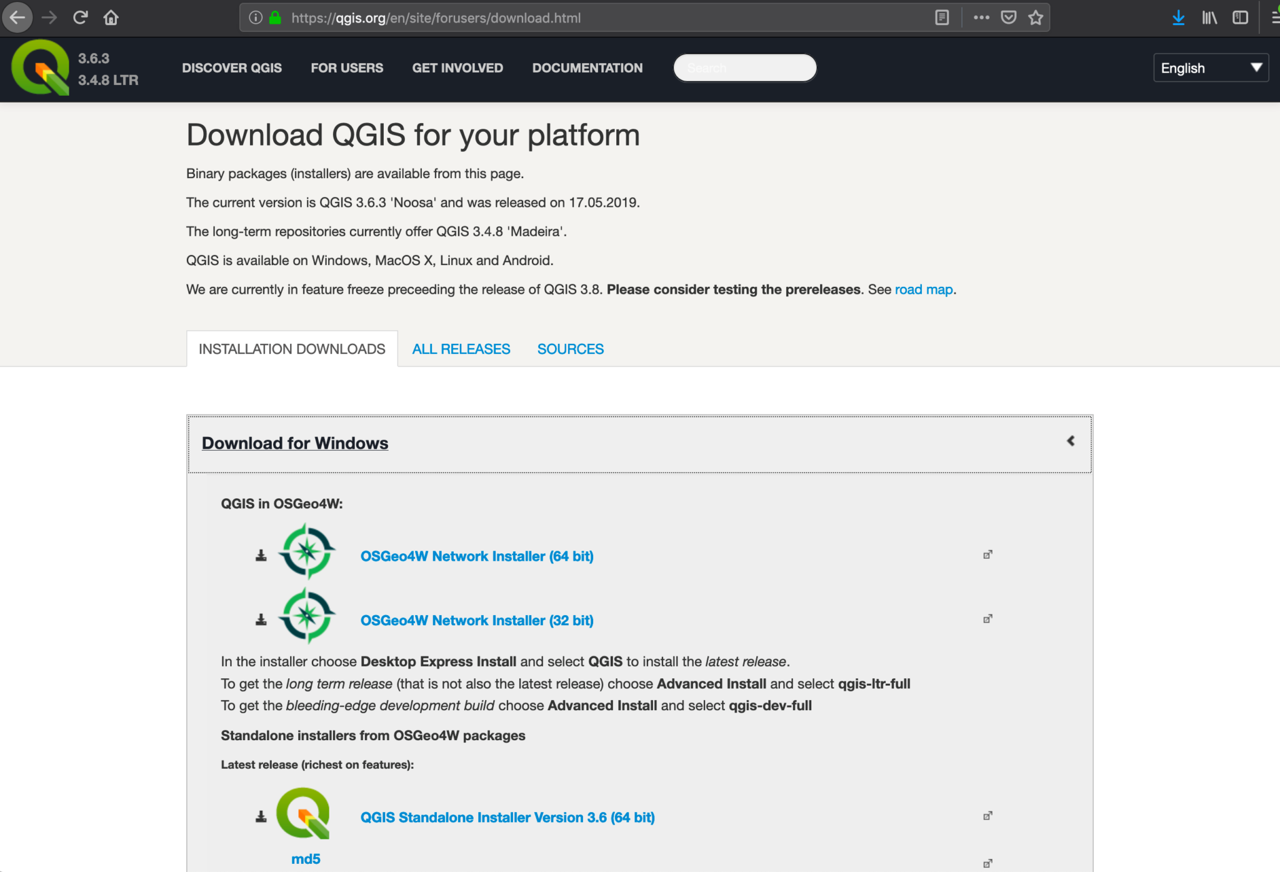Open the downloads arrow in the toolbar

pos(1178,18)
